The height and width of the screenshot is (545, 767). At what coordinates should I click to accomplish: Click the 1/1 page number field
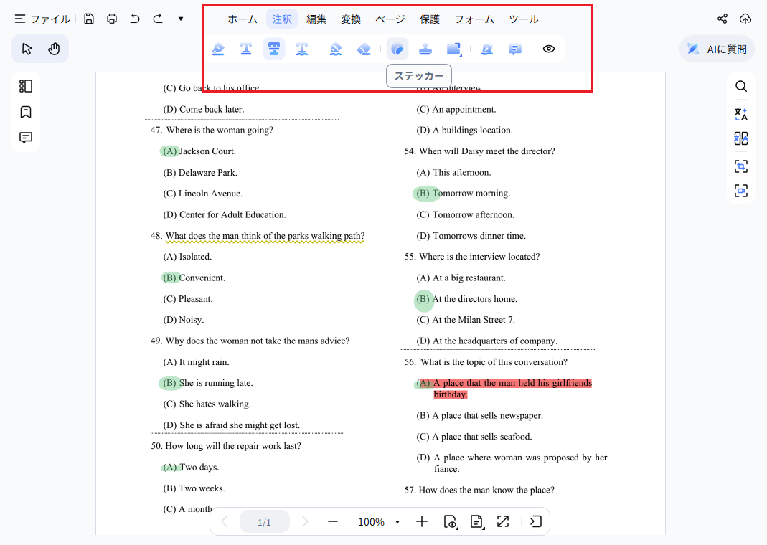point(265,522)
